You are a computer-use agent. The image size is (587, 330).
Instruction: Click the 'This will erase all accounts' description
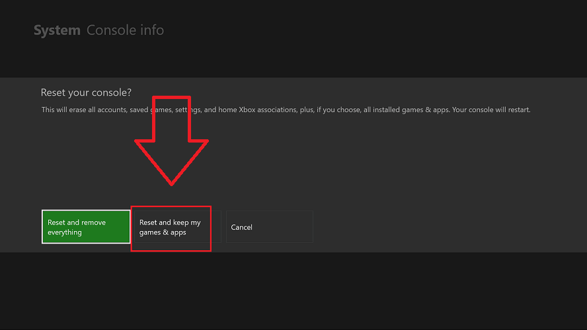click(286, 110)
